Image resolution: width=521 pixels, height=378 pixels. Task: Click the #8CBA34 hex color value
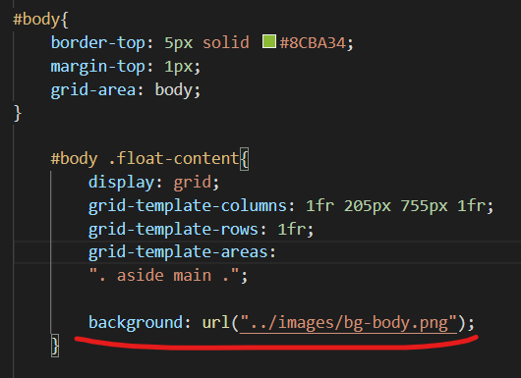pyautogui.click(x=313, y=43)
